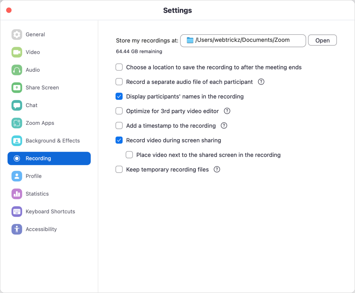Open the Chat bubble icon
Screen dimensions: 355x293
[x=17, y=105]
